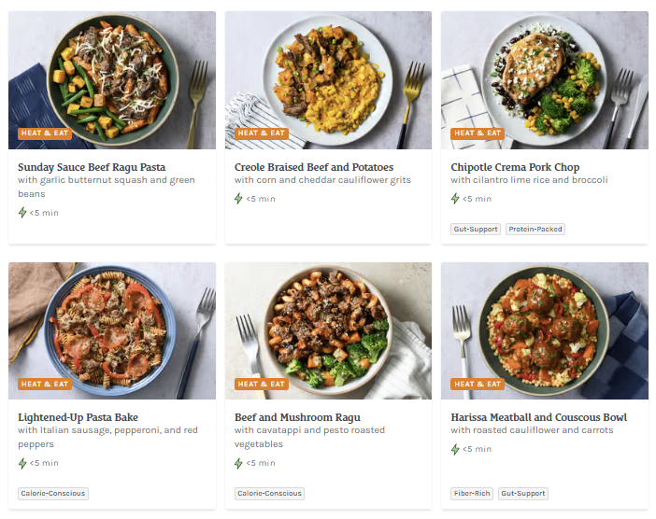Select Calorie-Conscious tag on Beef and Mushroom Ragu
656x519 pixels.
(269, 494)
